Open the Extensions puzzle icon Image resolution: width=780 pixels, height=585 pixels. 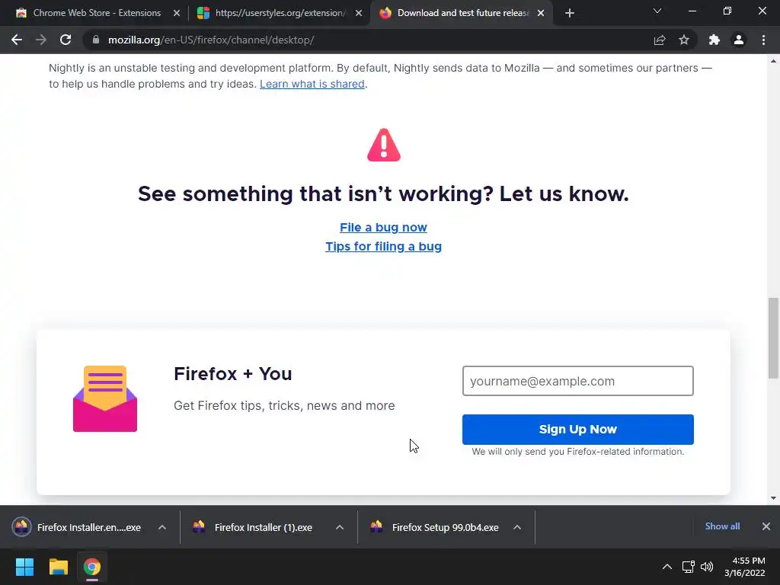tap(714, 40)
